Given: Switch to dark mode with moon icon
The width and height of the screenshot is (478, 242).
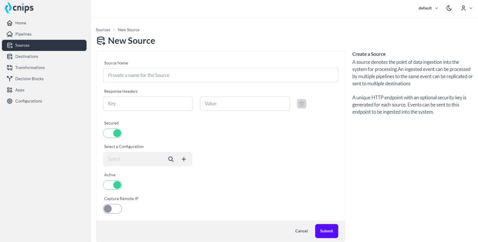Looking at the screenshot, I should 449,8.
